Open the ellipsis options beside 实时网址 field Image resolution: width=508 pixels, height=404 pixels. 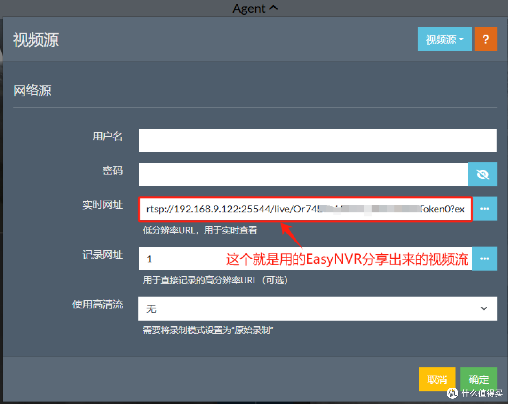(x=484, y=209)
